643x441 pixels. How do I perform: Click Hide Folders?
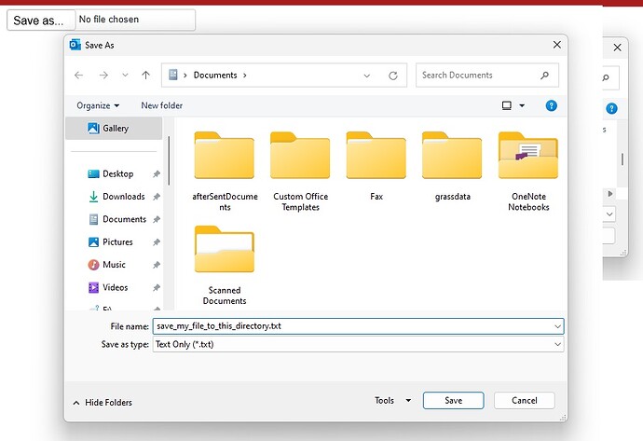[103, 403]
